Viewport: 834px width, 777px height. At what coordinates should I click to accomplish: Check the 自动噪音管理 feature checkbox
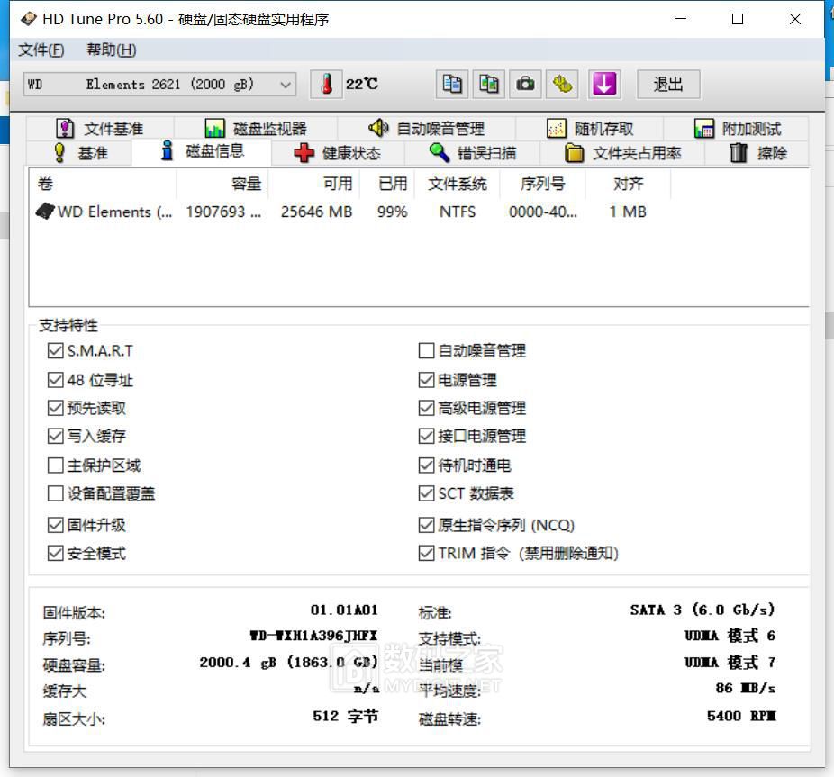coord(427,350)
